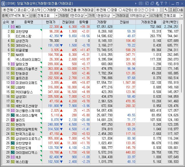
Task: Click the layout panel icon in title bar
Action: [x=147, y=3]
